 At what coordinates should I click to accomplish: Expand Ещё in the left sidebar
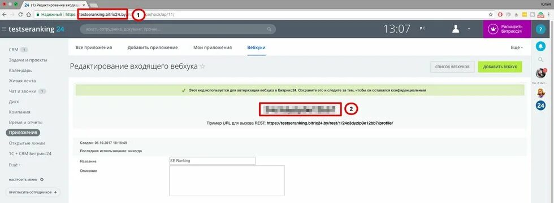coord(15,165)
